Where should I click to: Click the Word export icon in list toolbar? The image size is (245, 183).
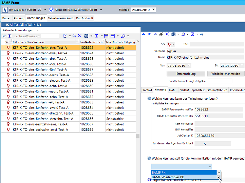86,36
